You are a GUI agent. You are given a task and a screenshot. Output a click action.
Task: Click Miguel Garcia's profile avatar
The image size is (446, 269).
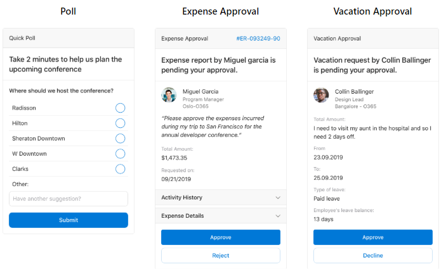coord(169,95)
